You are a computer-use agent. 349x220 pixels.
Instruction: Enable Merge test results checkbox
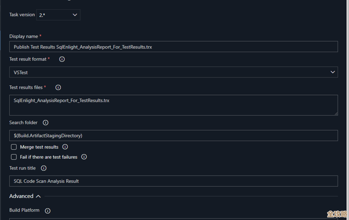pyautogui.click(x=14, y=147)
